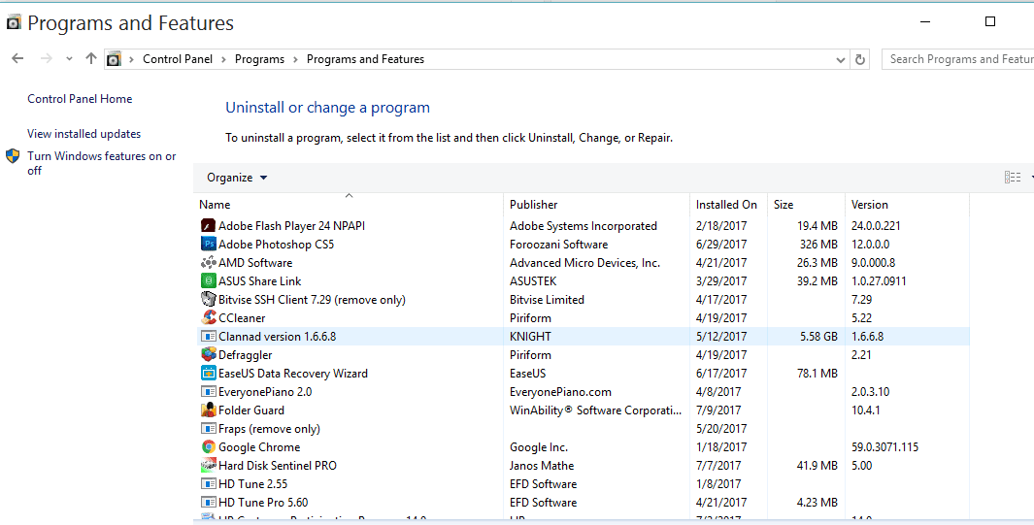Sort by the Name column header
This screenshot has height=525, width=1034.
pyautogui.click(x=349, y=204)
